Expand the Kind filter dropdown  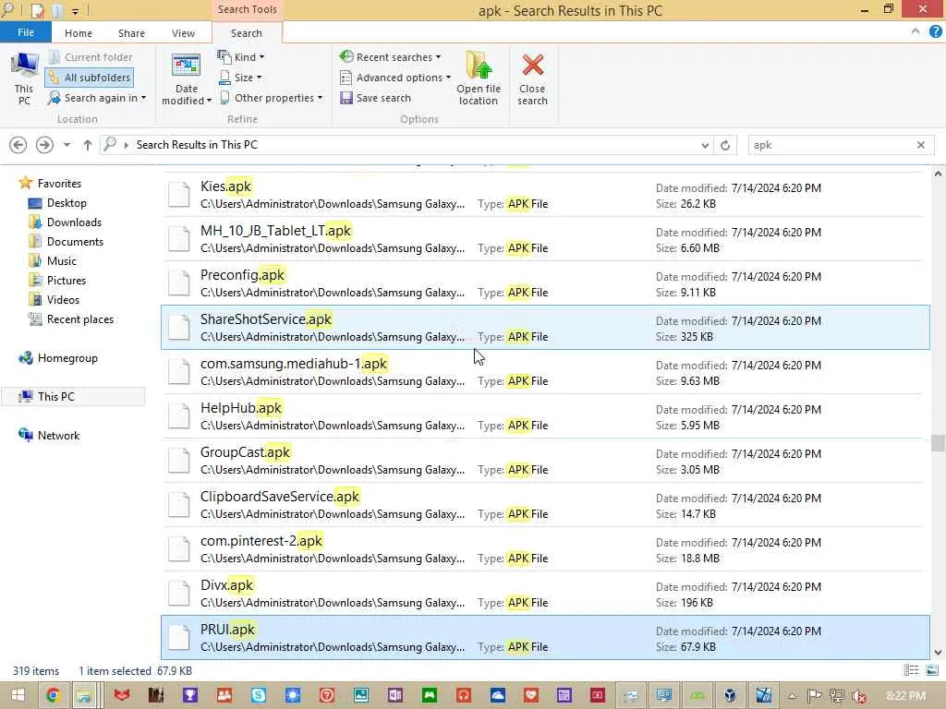[x=241, y=57]
